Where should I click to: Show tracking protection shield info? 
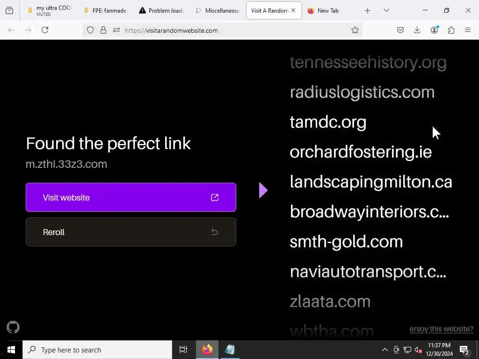click(90, 30)
